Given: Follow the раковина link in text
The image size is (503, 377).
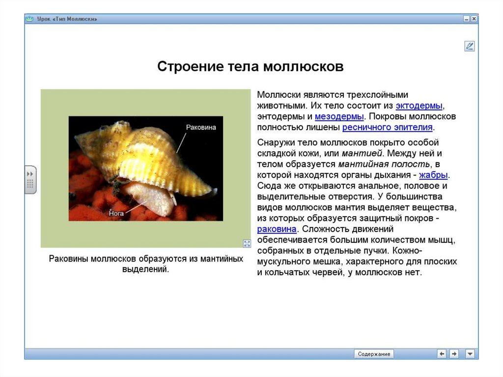Looking at the screenshot, I should (277, 229).
